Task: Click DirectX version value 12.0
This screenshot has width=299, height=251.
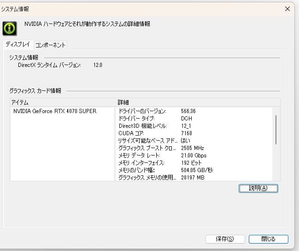Action: click(x=98, y=65)
